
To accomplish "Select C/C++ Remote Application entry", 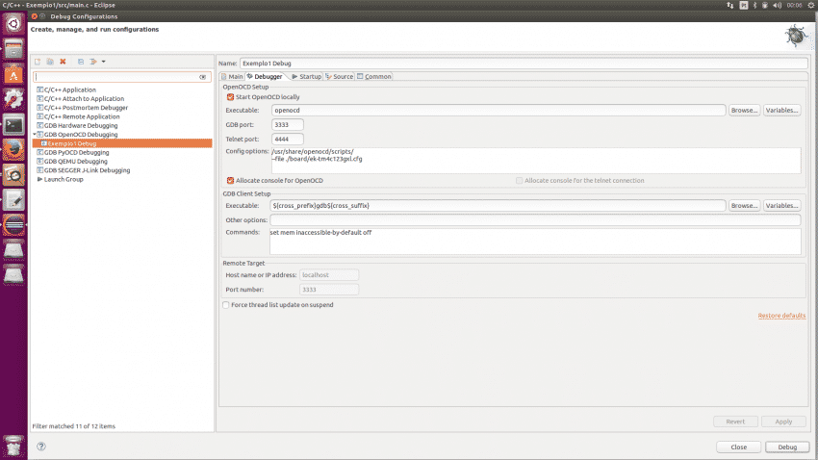I will point(82,116).
